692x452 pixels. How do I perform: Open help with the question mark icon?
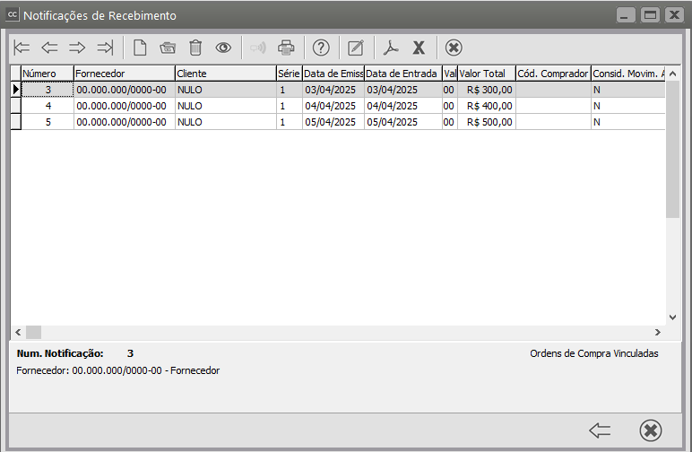(x=321, y=48)
